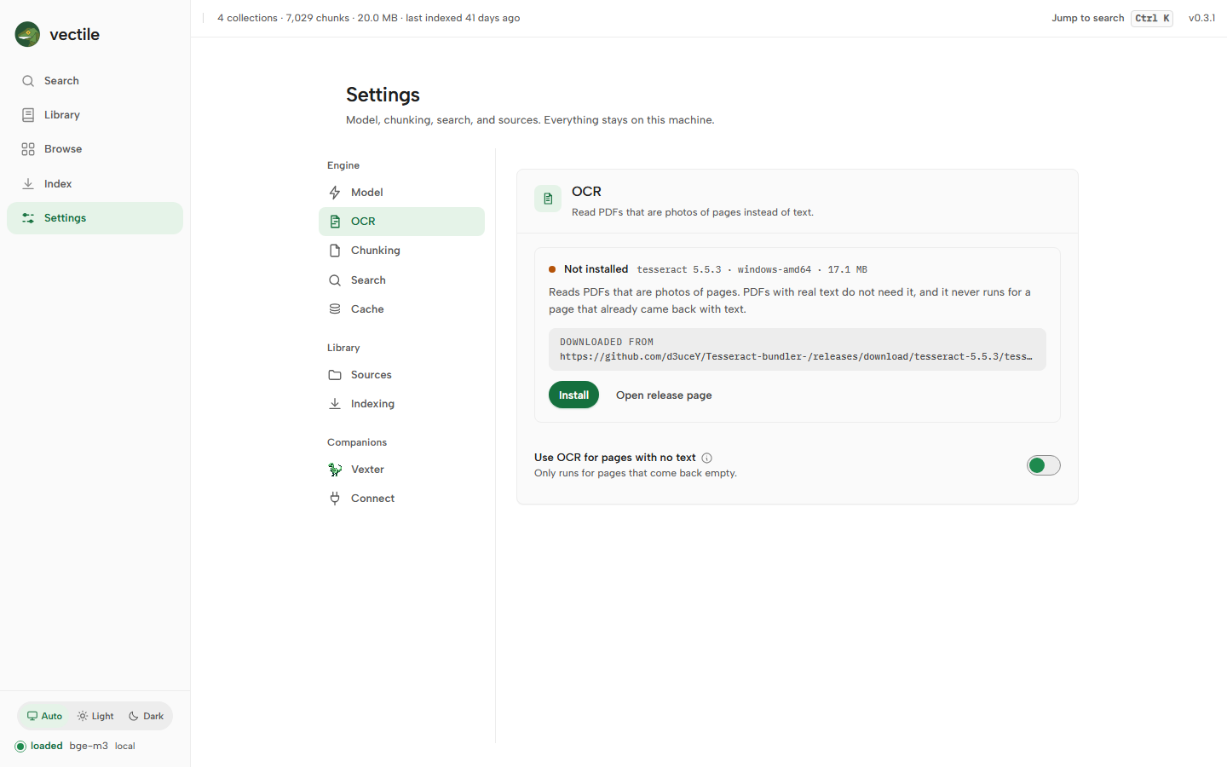
Task: Switch theme to Dark
Action: pyautogui.click(x=146, y=716)
